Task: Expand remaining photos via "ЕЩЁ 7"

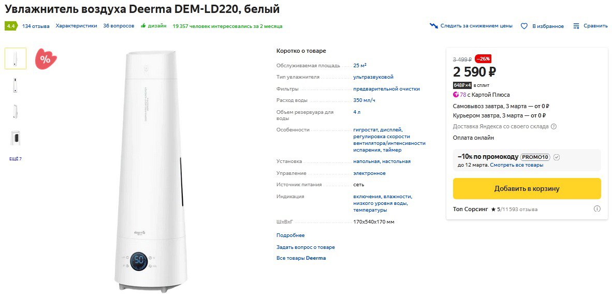Action: (16, 159)
